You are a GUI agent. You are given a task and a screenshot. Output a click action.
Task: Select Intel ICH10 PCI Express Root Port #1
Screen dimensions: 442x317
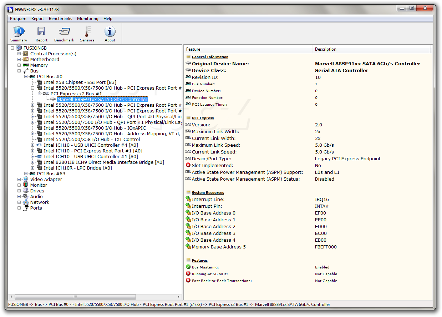pyautogui.click(x=93, y=151)
